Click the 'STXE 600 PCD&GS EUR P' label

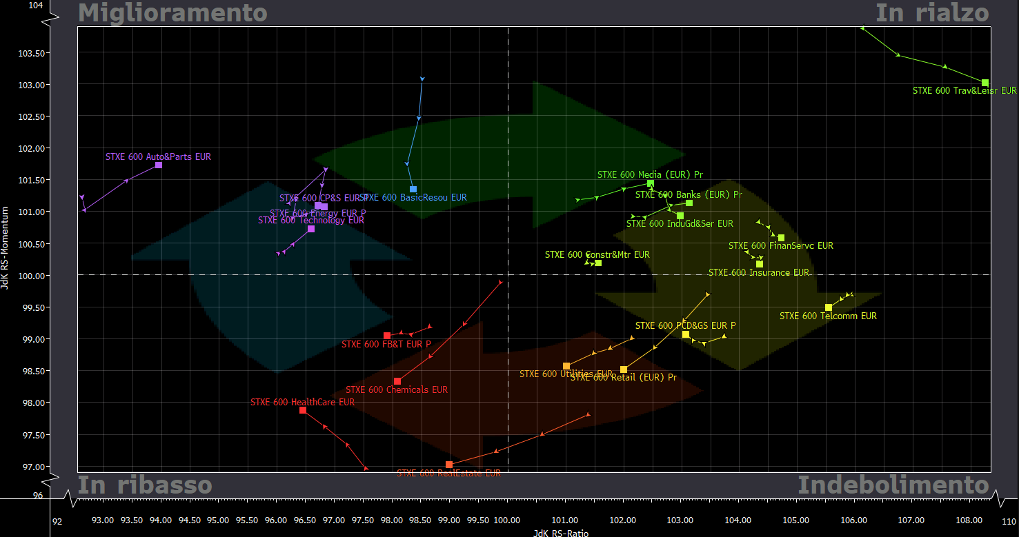[x=686, y=326]
